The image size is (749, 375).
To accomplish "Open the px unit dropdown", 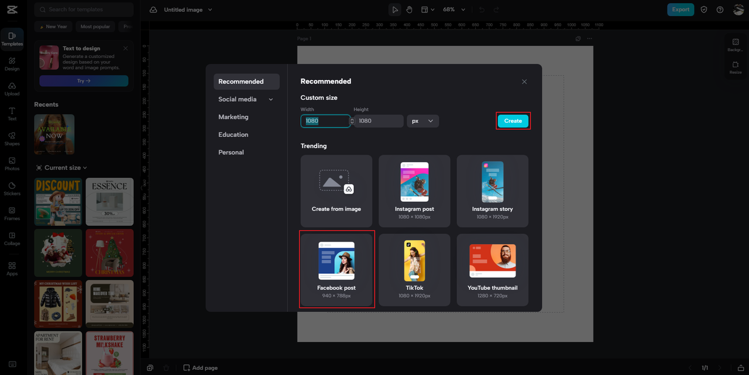I will pyautogui.click(x=423, y=121).
